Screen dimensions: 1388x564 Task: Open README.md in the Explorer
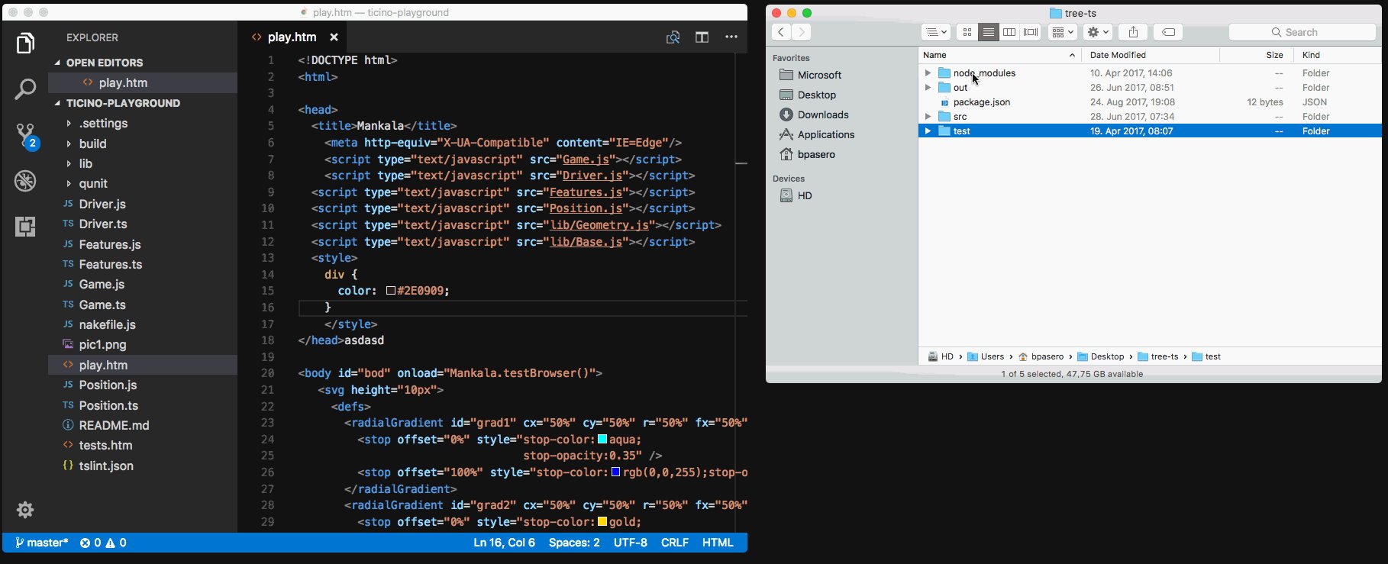pyautogui.click(x=114, y=425)
